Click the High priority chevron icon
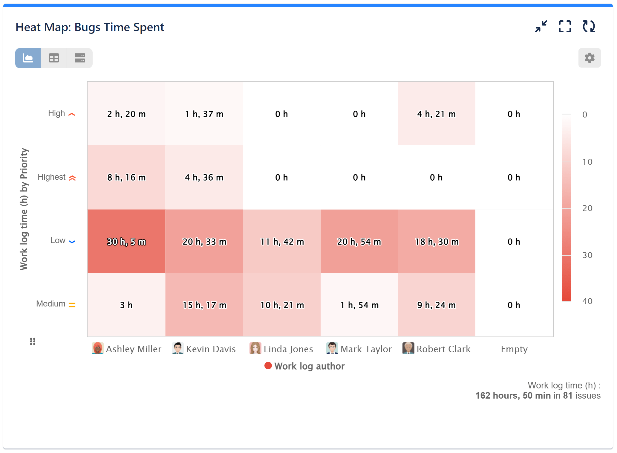The image size is (617, 453). [x=72, y=114]
